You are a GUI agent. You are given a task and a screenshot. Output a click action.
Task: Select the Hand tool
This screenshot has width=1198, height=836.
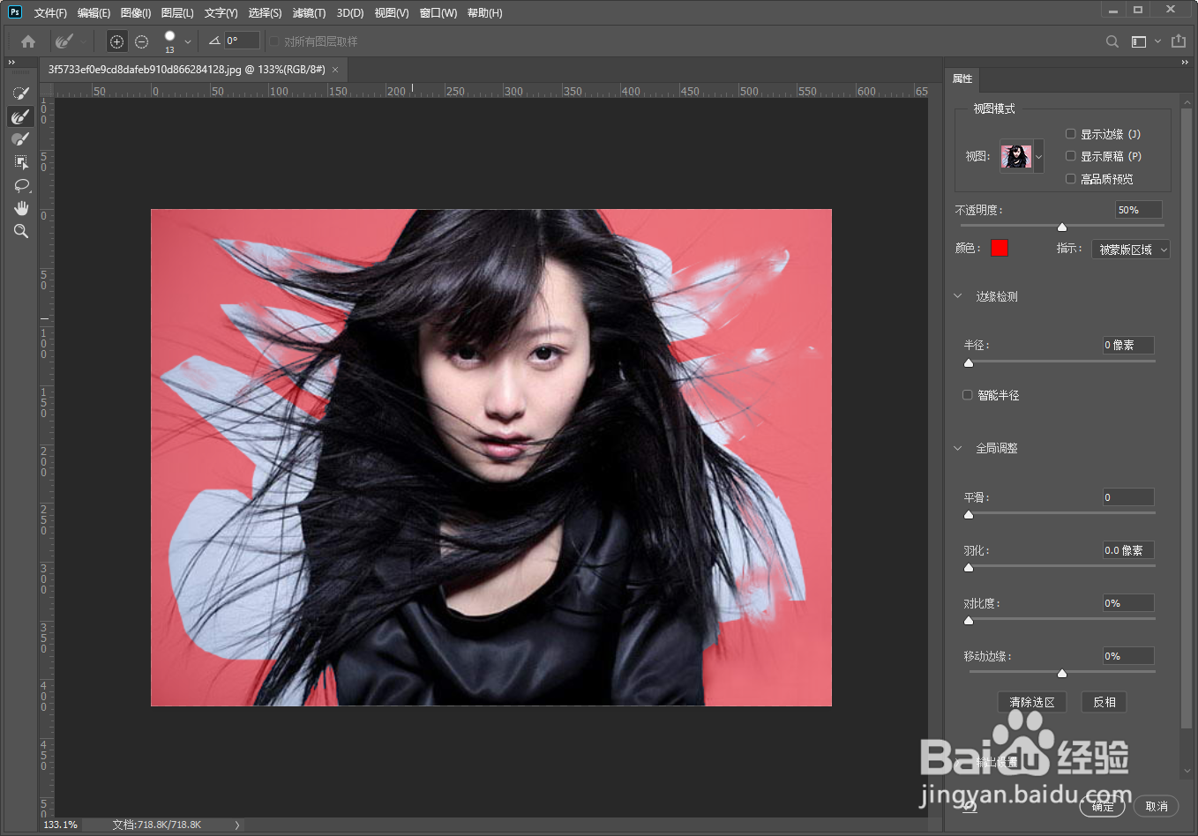20,208
